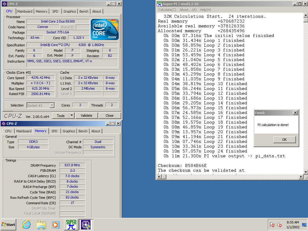Launch Windows Media Player from taskbar

click(56, 224)
